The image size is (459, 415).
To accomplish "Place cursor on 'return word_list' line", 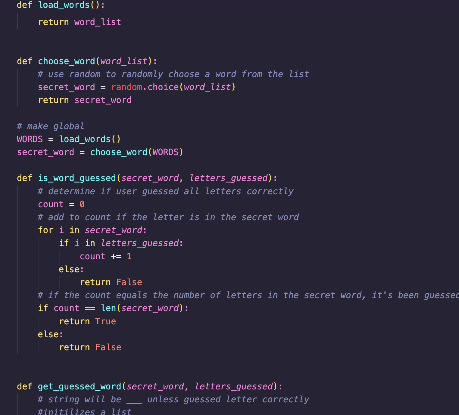I will click(80, 22).
